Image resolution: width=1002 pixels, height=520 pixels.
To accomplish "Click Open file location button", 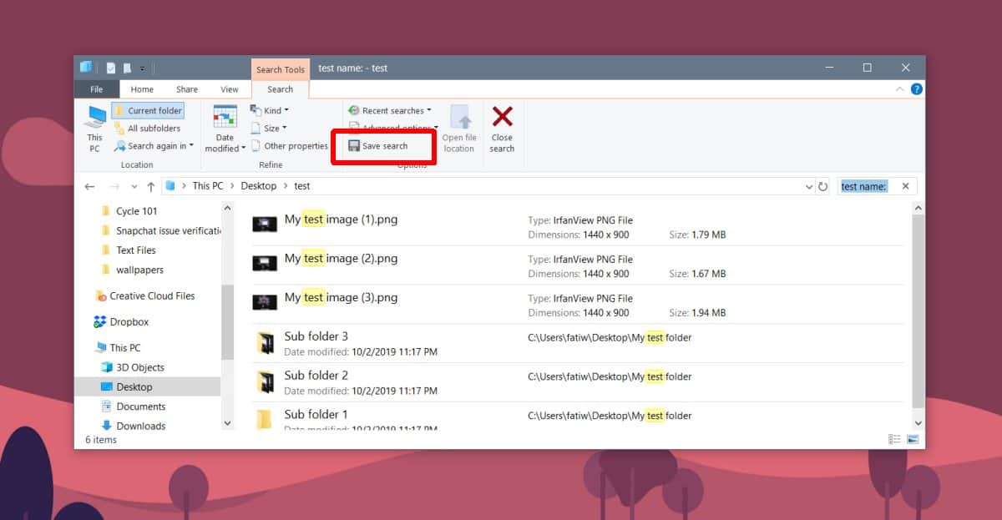I will (x=459, y=129).
